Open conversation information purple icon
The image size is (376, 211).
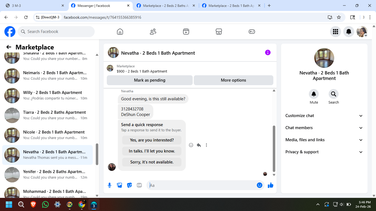(x=268, y=52)
